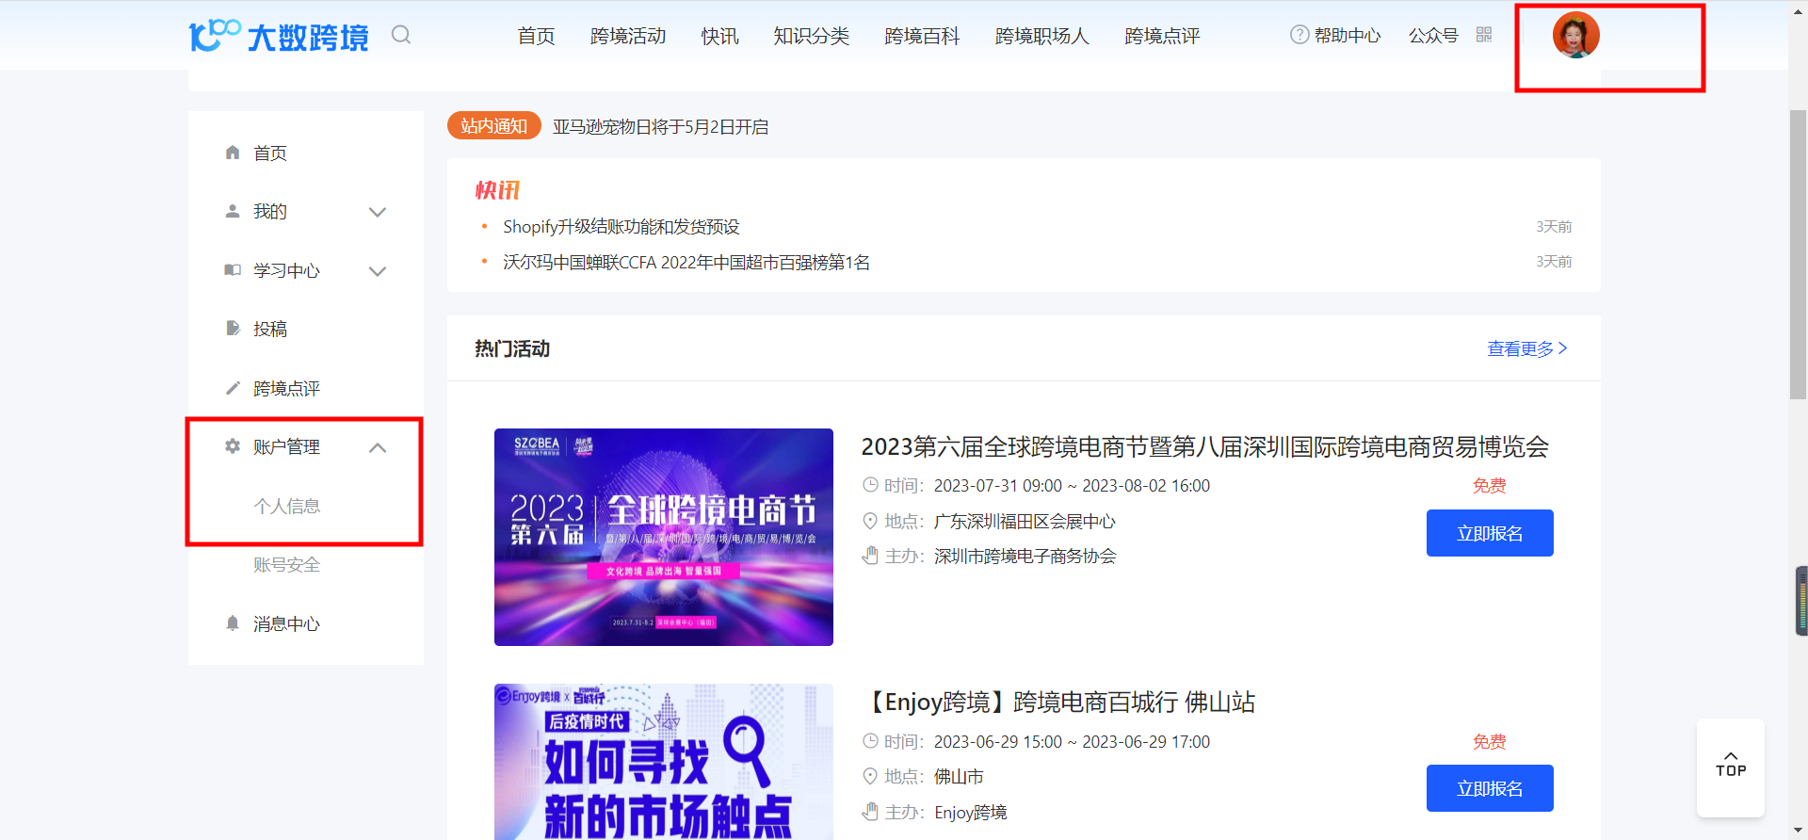Open 跨境活动 in top navigation
The width and height of the screenshot is (1808, 840).
(628, 36)
